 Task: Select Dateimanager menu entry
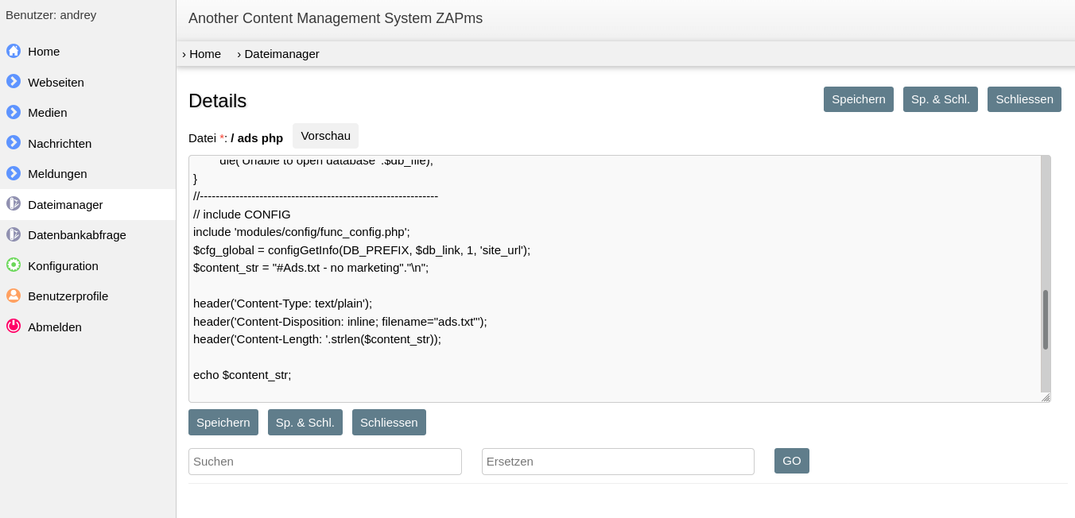(x=87, y=204)
